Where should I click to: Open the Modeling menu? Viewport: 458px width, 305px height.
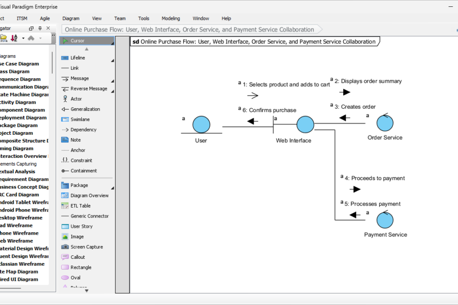point(170,18)
